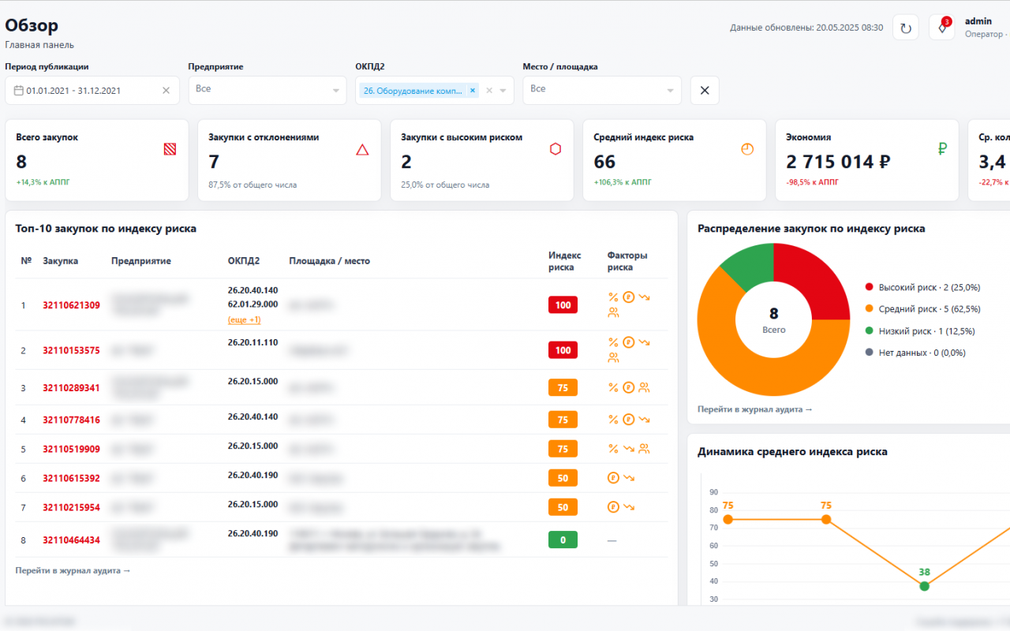Expand the (еще +1) ОКПД2 codes link
Image resolution: width=1010 pixels, height=631 pixels.
pos(244,319)
